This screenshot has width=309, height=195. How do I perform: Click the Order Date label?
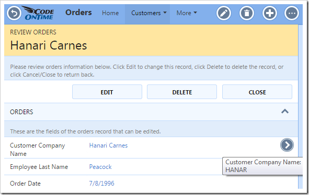25,184
